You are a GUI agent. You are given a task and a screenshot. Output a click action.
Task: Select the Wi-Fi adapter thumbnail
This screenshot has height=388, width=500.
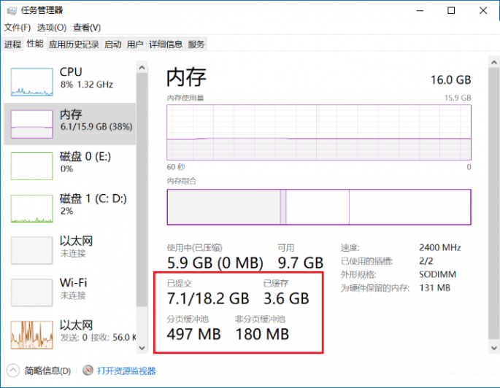coord(32,291)
